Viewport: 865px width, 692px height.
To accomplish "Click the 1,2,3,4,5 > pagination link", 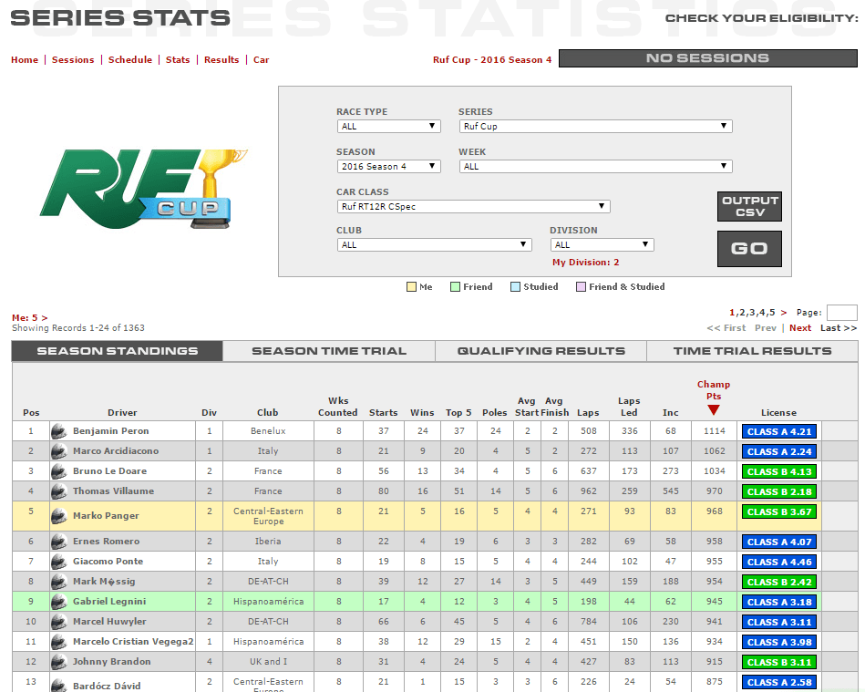I will [x=758, y=313].
